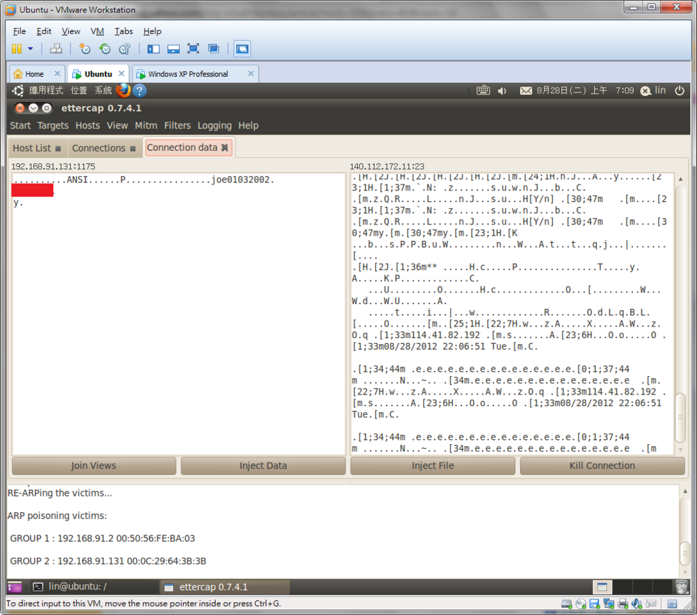Enter VMware full screen mode

(x=193, y=49)
